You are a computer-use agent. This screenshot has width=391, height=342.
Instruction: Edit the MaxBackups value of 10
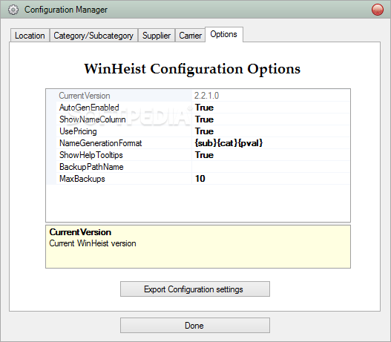click(271, 179)
